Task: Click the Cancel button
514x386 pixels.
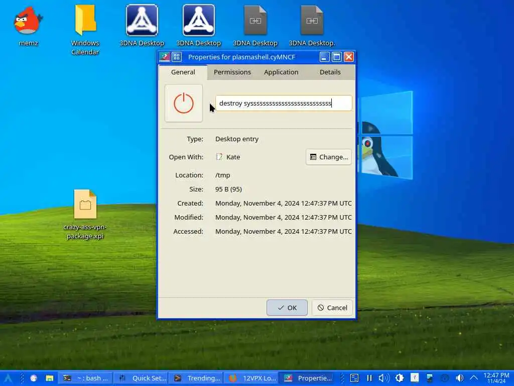Action: (332, 308)
